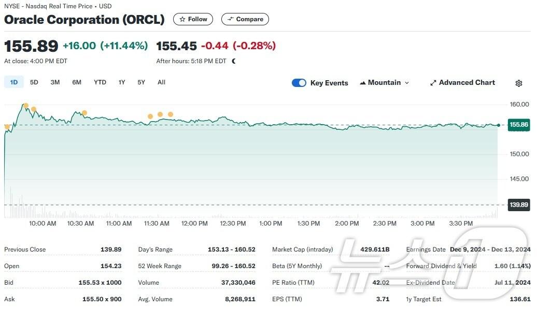The height and width of the screenshot is (309, 537).
Task: Toggle the Key Events switch off
Action: [299, 83]
